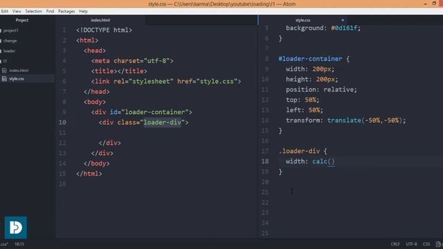Click line number 1 in index.html gutter

(x=64, y=30)
